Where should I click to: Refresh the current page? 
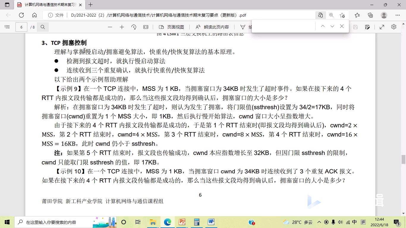tap(21, 15)
